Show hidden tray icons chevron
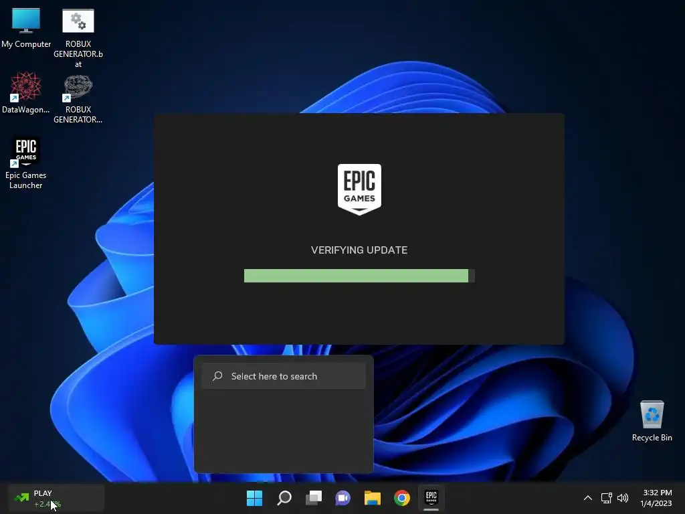This screenshot has width=685, height=514. [588, 498]
